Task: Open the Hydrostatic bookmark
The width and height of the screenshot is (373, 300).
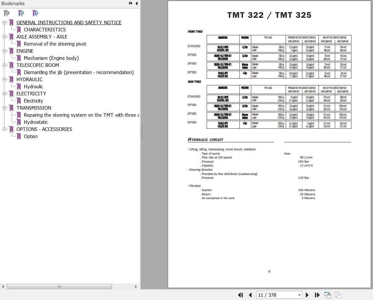Action: [36, 122]
